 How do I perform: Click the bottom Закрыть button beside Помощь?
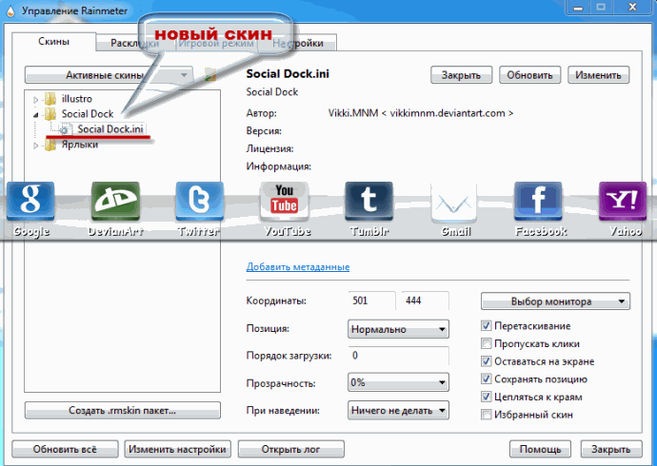[x=611, y=449]
